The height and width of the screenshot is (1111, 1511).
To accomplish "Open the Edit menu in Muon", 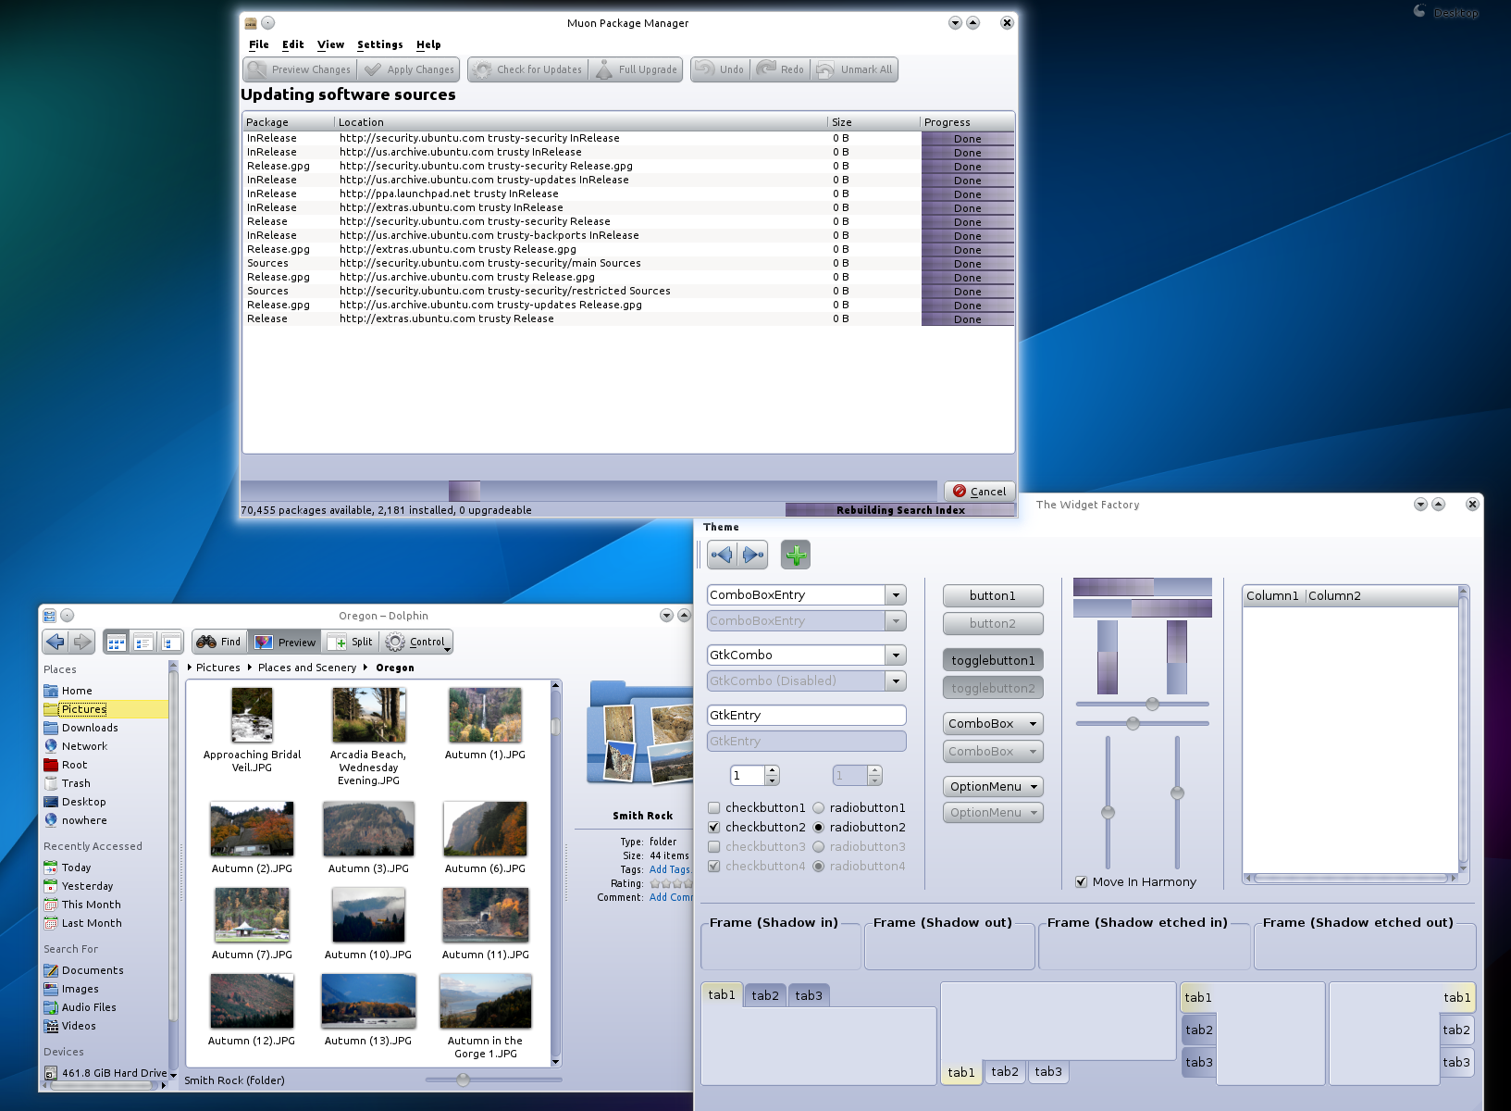I will 292,44.
